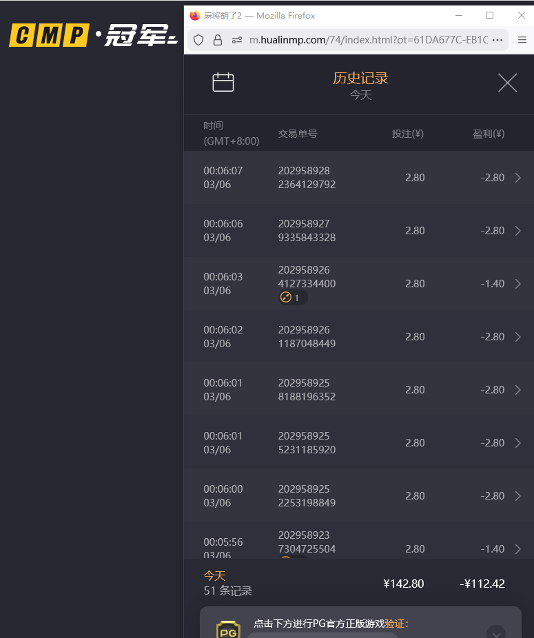Select the transaction row ending 8188196352
534x638 pixels.
click(x=358, y=390)
